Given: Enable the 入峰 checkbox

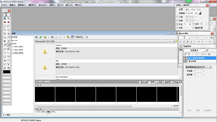Looking at the screenshot, I should point(177,17).
